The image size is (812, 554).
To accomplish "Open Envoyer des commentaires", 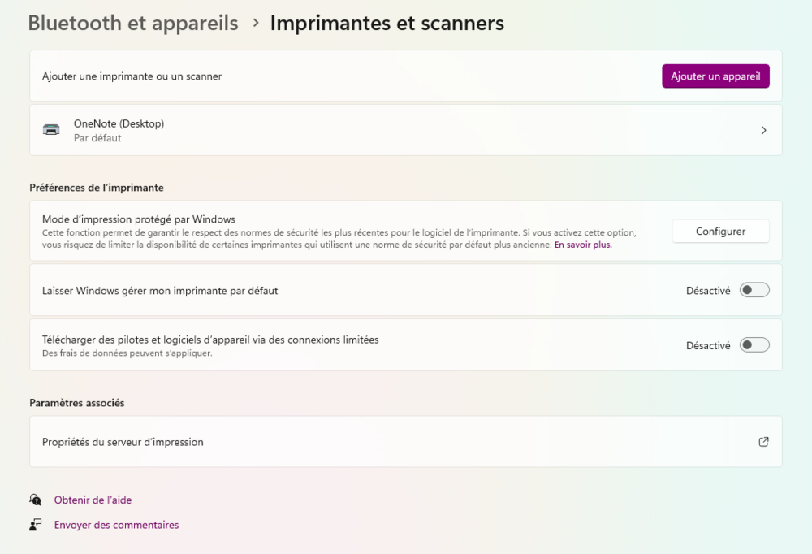I will pos(116,524).
